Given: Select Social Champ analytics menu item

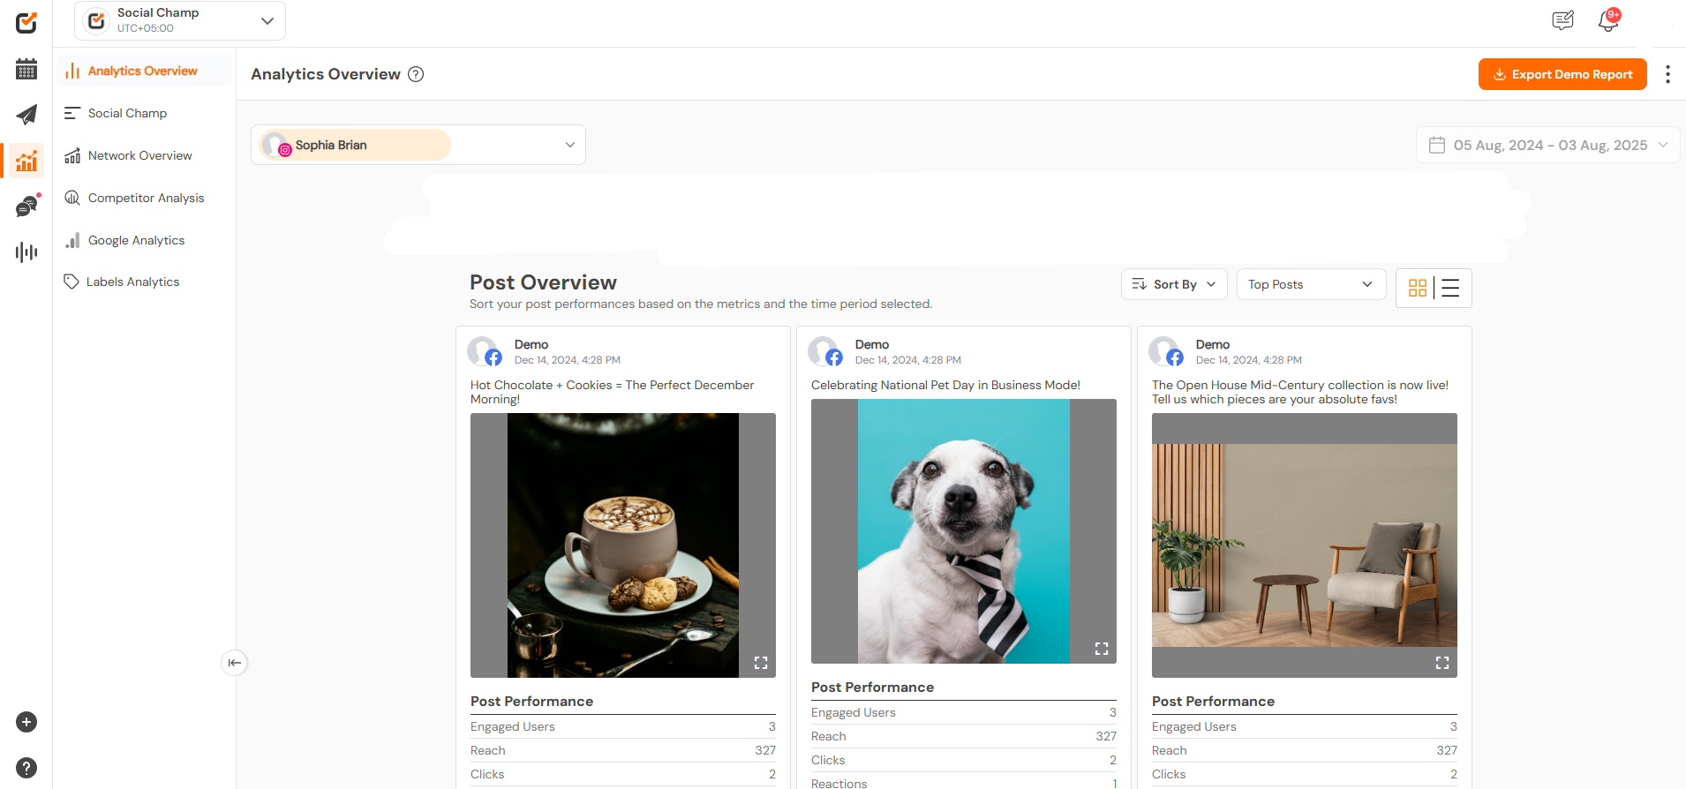Looking at the screenshot, I should 145,113.
